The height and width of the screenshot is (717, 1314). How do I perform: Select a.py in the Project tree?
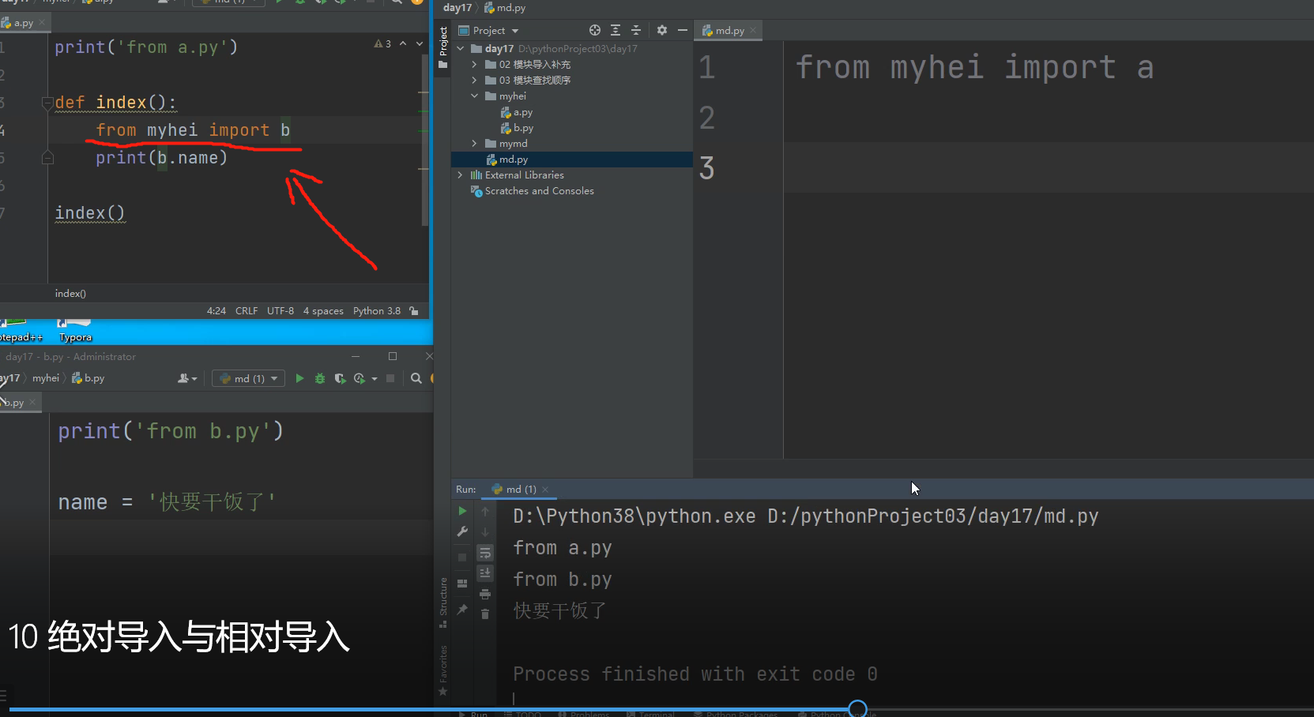pos(517,112)
